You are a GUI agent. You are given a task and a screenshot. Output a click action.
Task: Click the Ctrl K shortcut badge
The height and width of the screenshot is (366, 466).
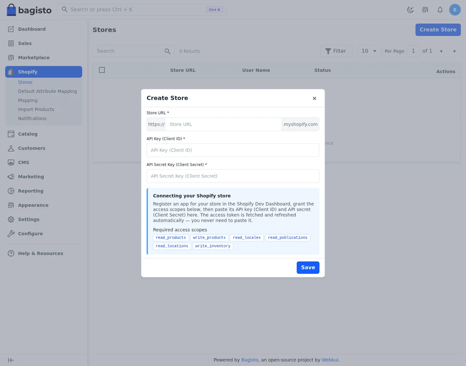214,10
